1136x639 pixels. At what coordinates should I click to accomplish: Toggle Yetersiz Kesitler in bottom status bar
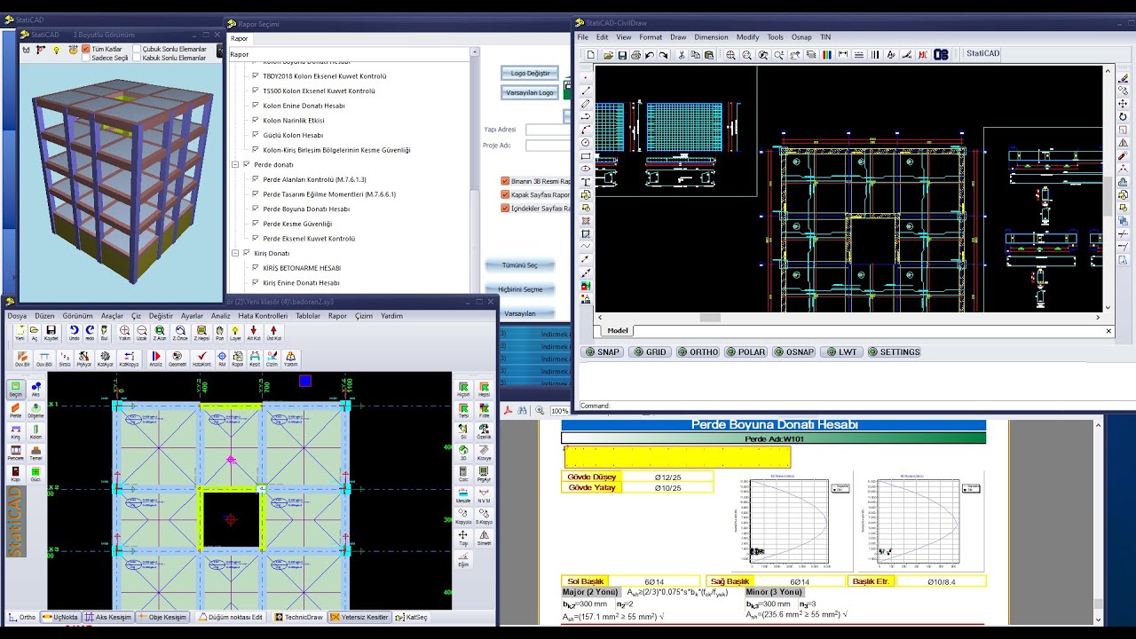359,617
